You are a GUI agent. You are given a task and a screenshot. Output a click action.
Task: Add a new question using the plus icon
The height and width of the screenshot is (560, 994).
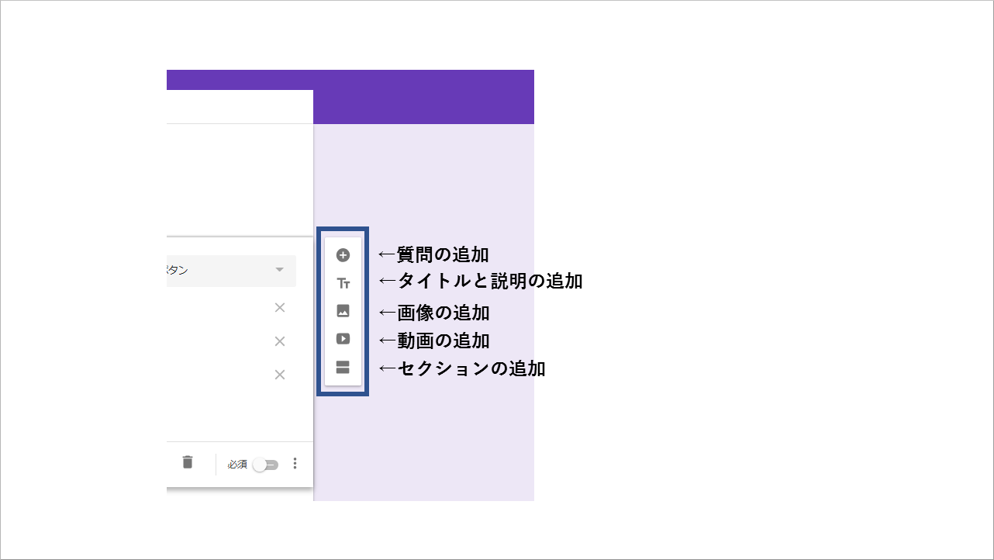click(x=342, y=254)
